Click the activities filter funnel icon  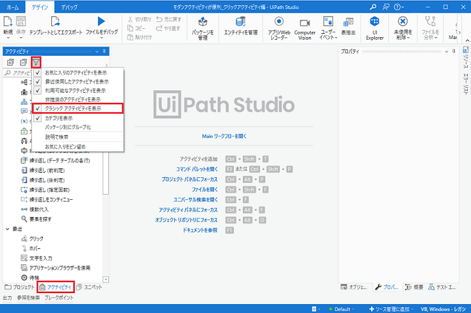[36, 62]
